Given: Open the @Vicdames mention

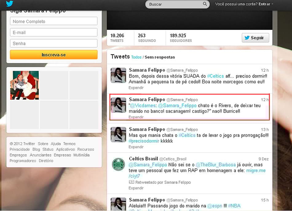Looking at the screenshot, I should [x=143, y=105].
